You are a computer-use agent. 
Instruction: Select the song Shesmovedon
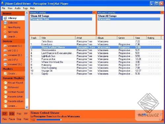(96, 50)
